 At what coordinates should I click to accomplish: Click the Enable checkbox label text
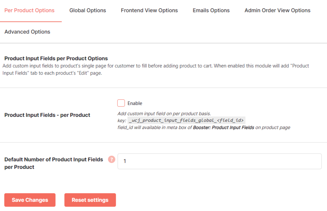pyautogui.click(x=135, y=103)
